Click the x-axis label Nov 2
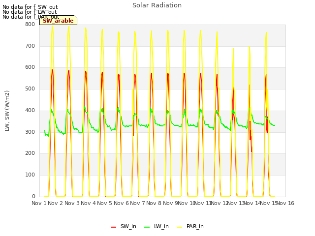The width and height of the screenshot is (315, 236). pos(56,203)
